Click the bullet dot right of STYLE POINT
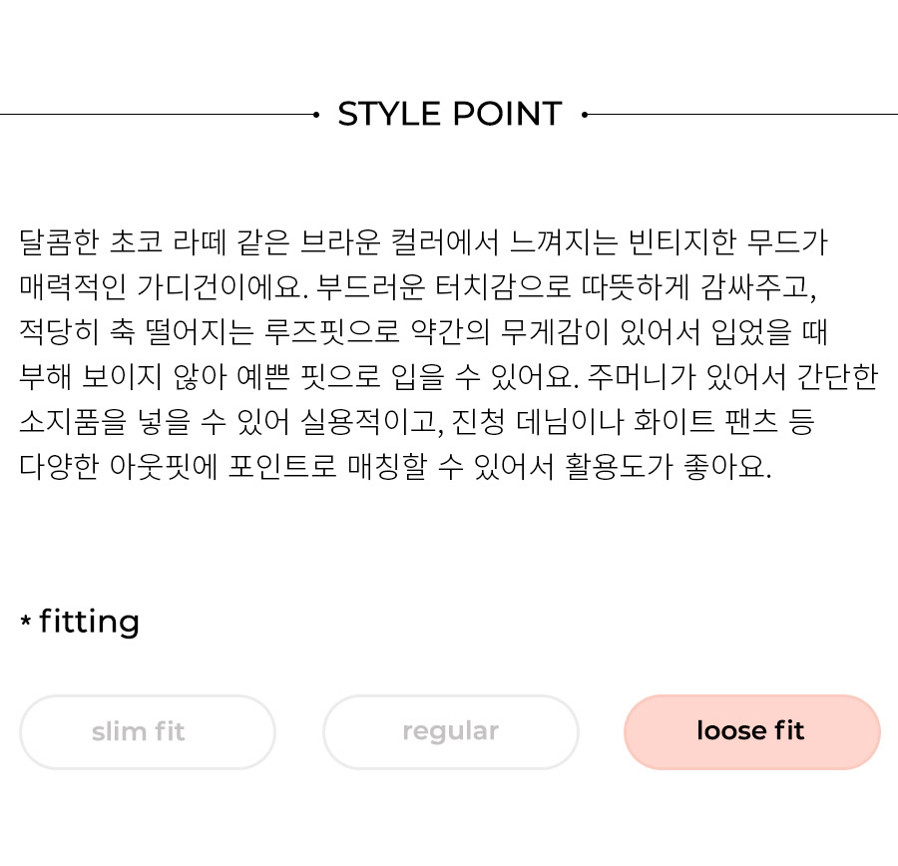 584,115
